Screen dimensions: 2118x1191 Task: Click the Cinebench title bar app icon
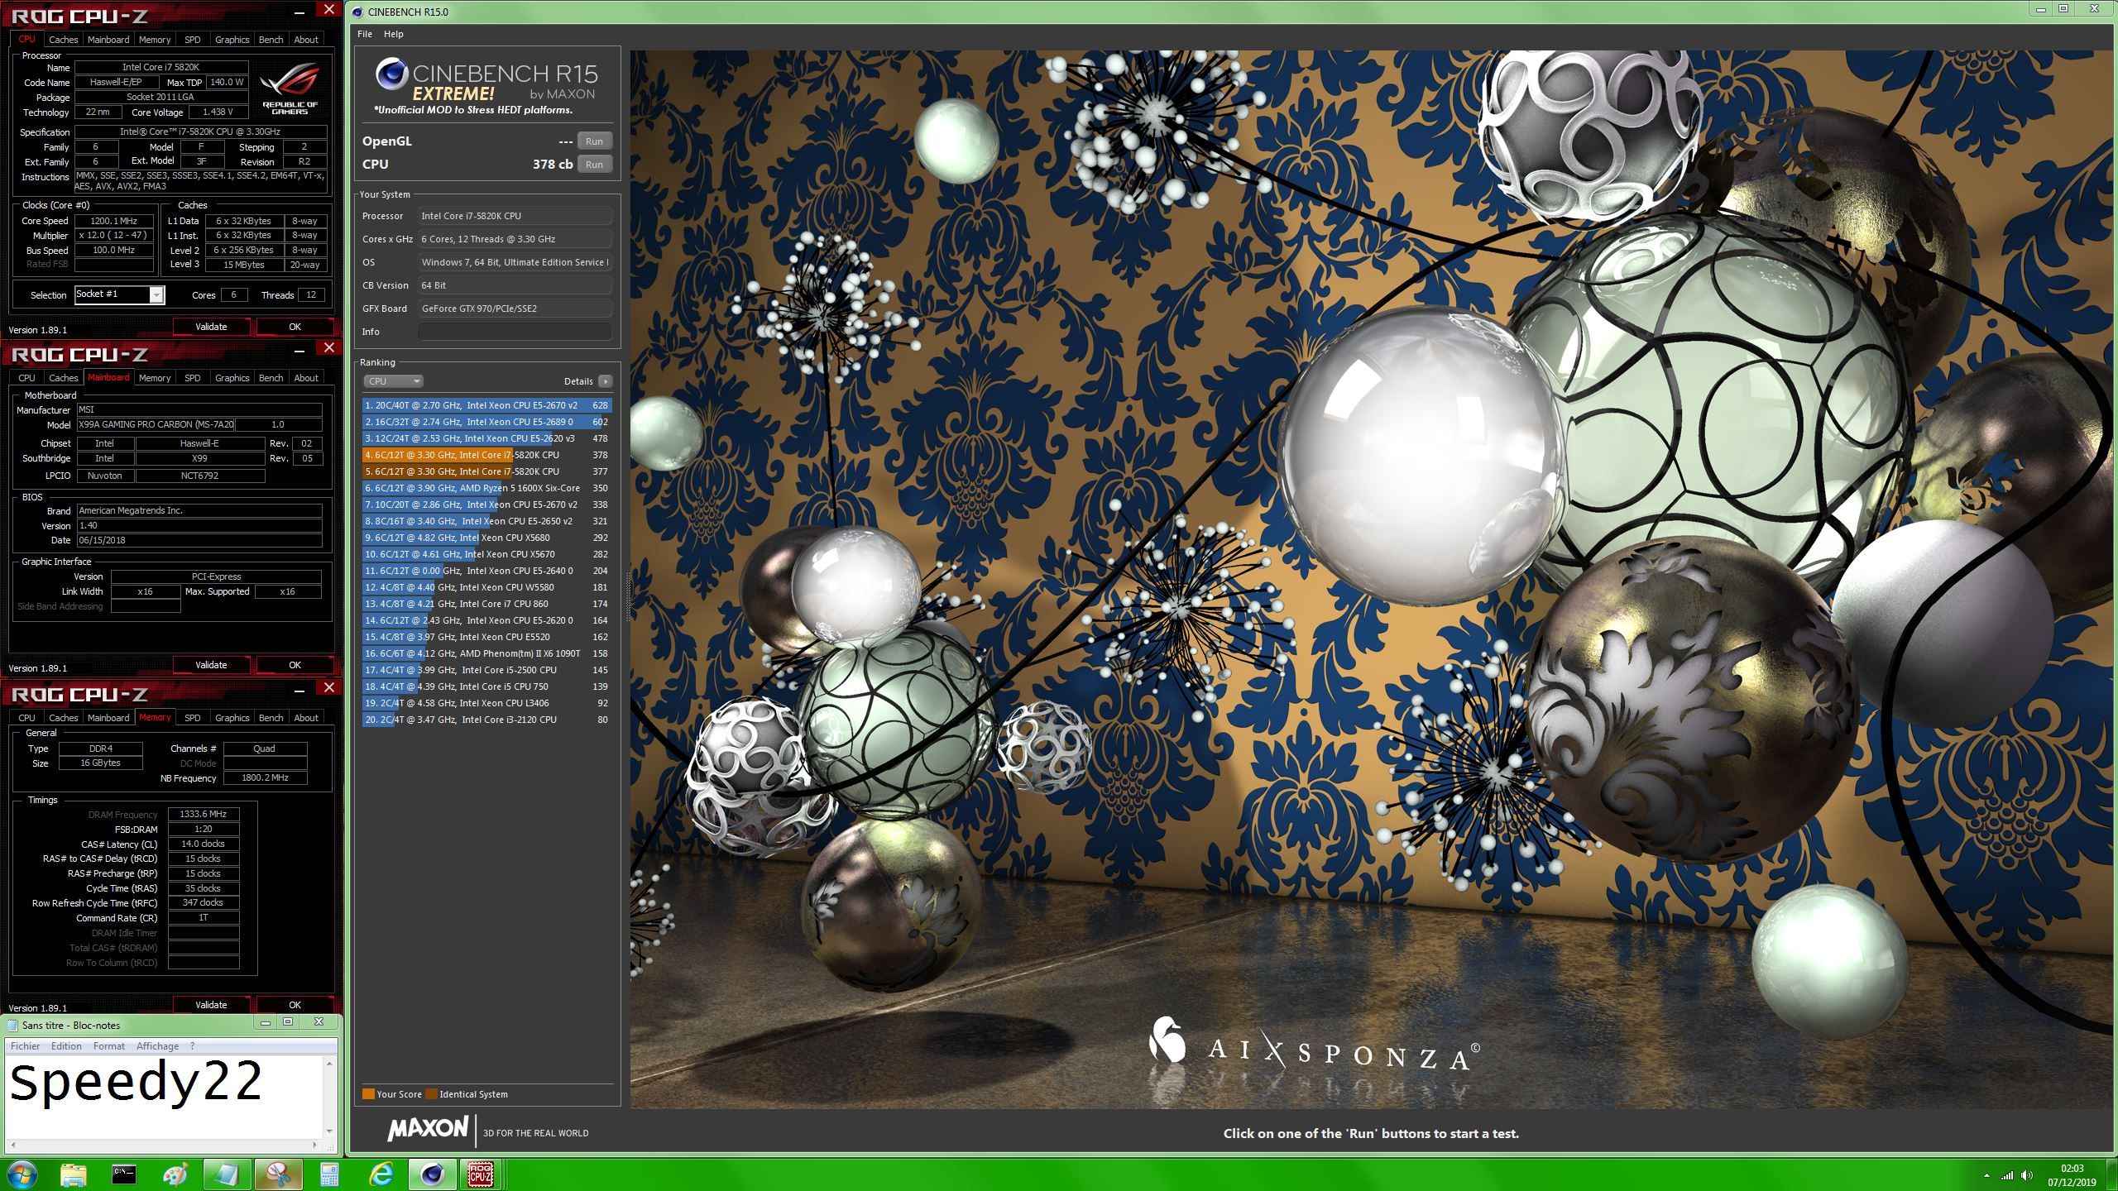pyautogui.click(x=357, y=12)
